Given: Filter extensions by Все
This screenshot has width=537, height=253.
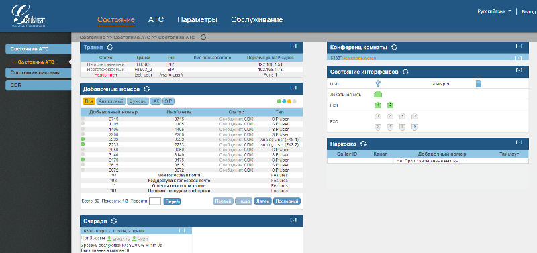Looking at the screenshot, I should tap(89, 101).
